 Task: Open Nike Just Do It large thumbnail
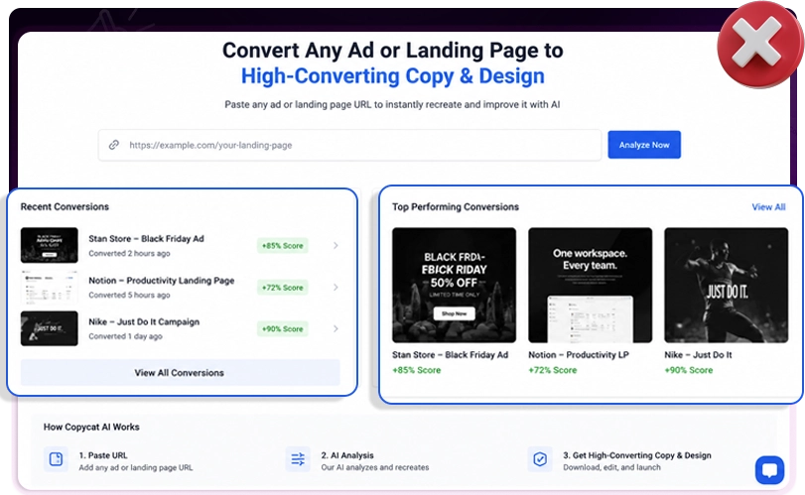click(x=726, y=286)
